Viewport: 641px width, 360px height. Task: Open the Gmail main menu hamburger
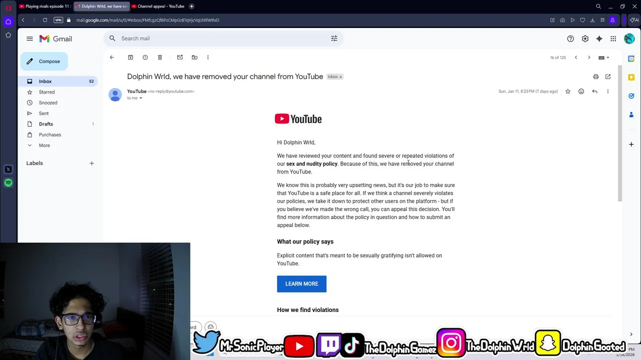tap(30, 38)
